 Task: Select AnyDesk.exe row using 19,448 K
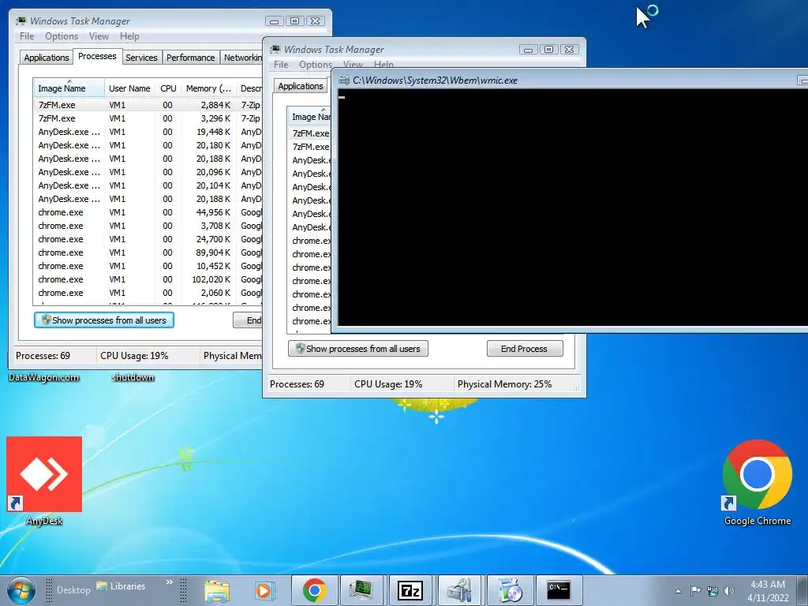[148, 132]
